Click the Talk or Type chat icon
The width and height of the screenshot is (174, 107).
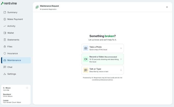tap(86, 70)
